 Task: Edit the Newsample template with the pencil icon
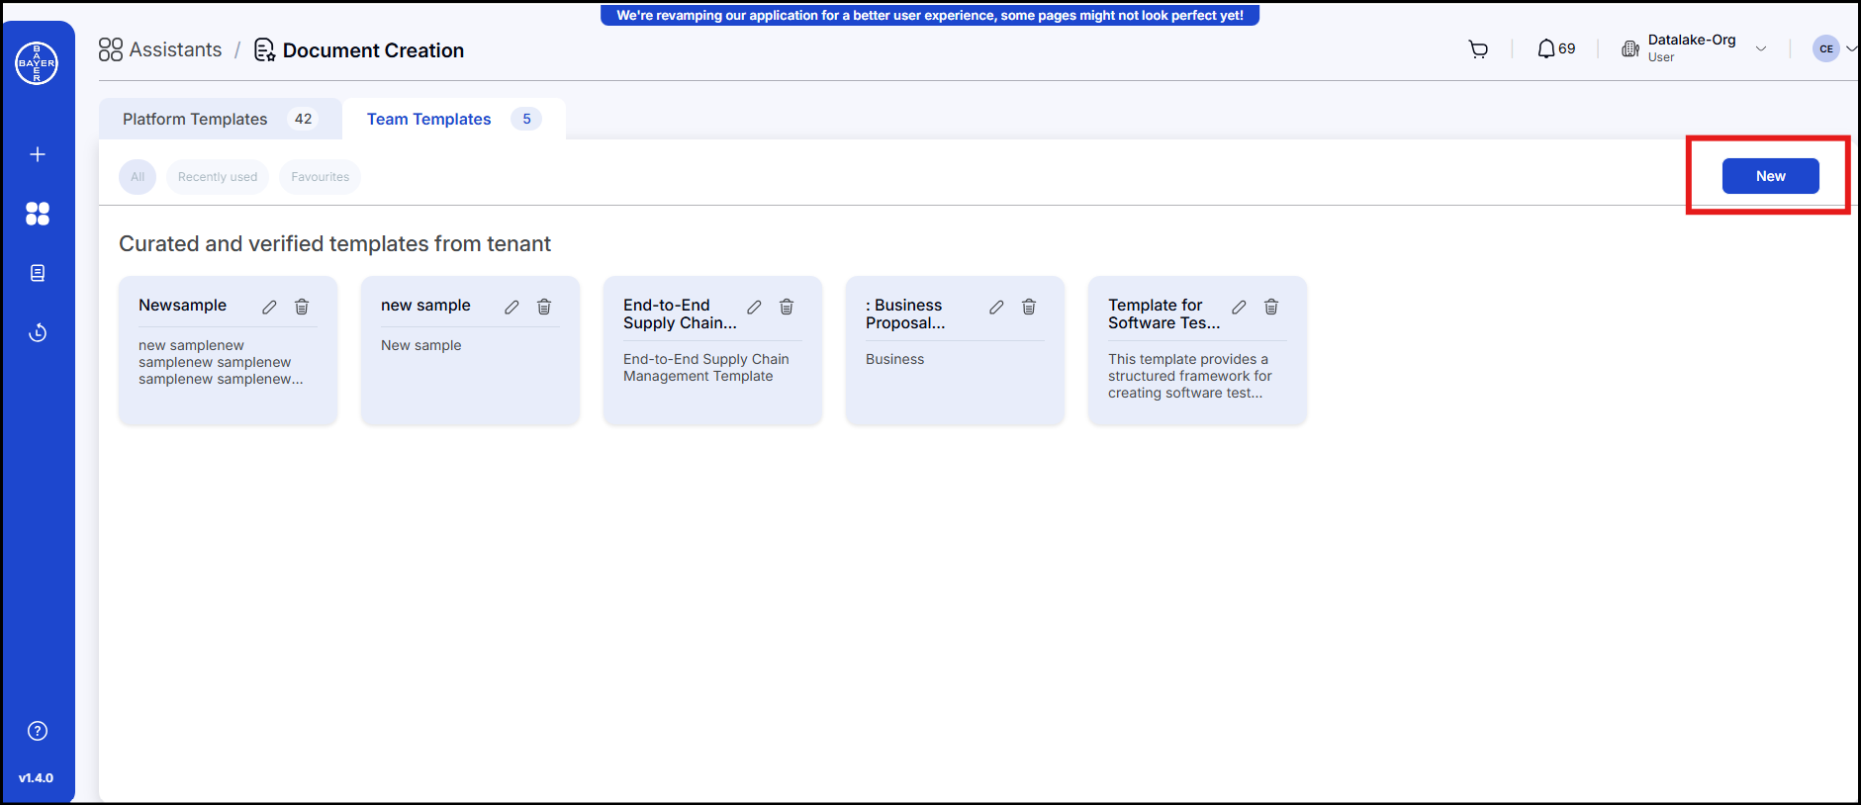(x=269, y=307)
